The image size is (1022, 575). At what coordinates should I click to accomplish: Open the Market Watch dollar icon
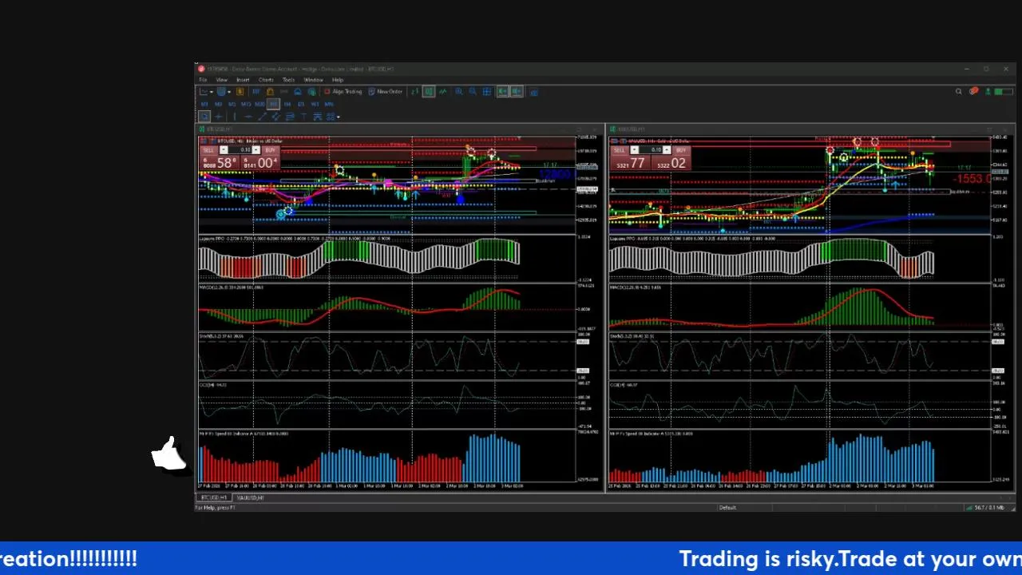coord(240,92)
